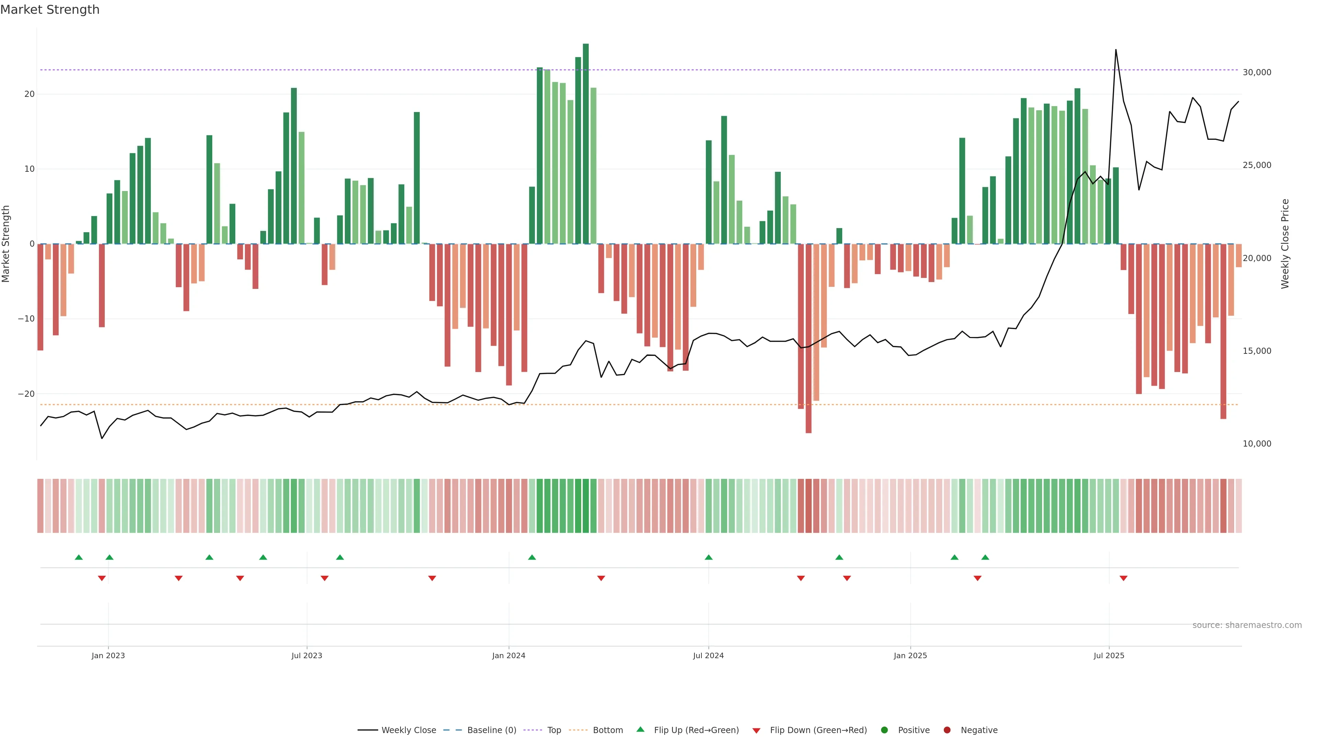Click the Jan 2024 x-axis label
This screenshot has height=742, width=1319.
(508, 655)
